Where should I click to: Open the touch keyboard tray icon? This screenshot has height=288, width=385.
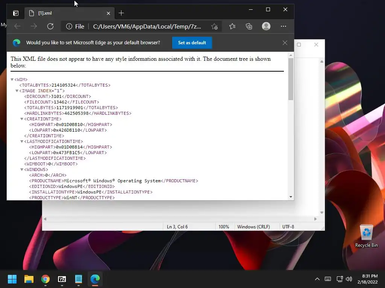click(x=328, y=279)
